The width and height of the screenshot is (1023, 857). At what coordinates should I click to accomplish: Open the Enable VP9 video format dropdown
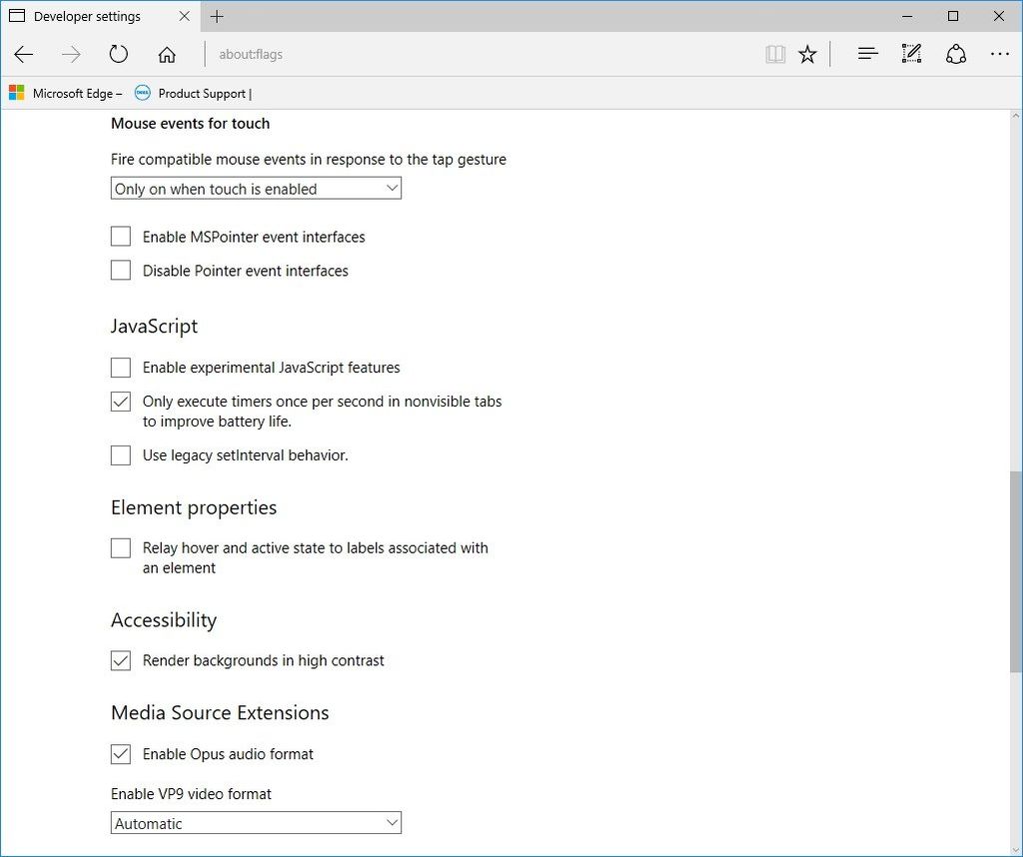coord(255,822)
